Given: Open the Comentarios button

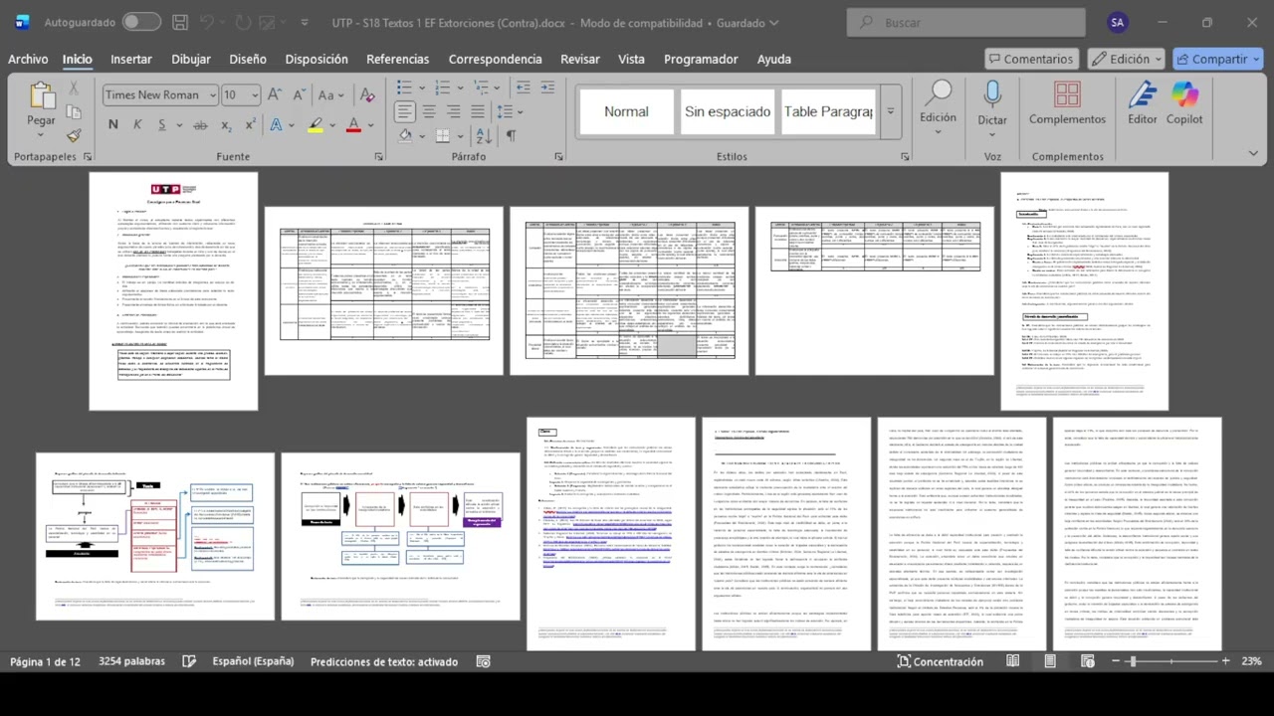Looking at the screenshot, I should [x=1031, y=59].
